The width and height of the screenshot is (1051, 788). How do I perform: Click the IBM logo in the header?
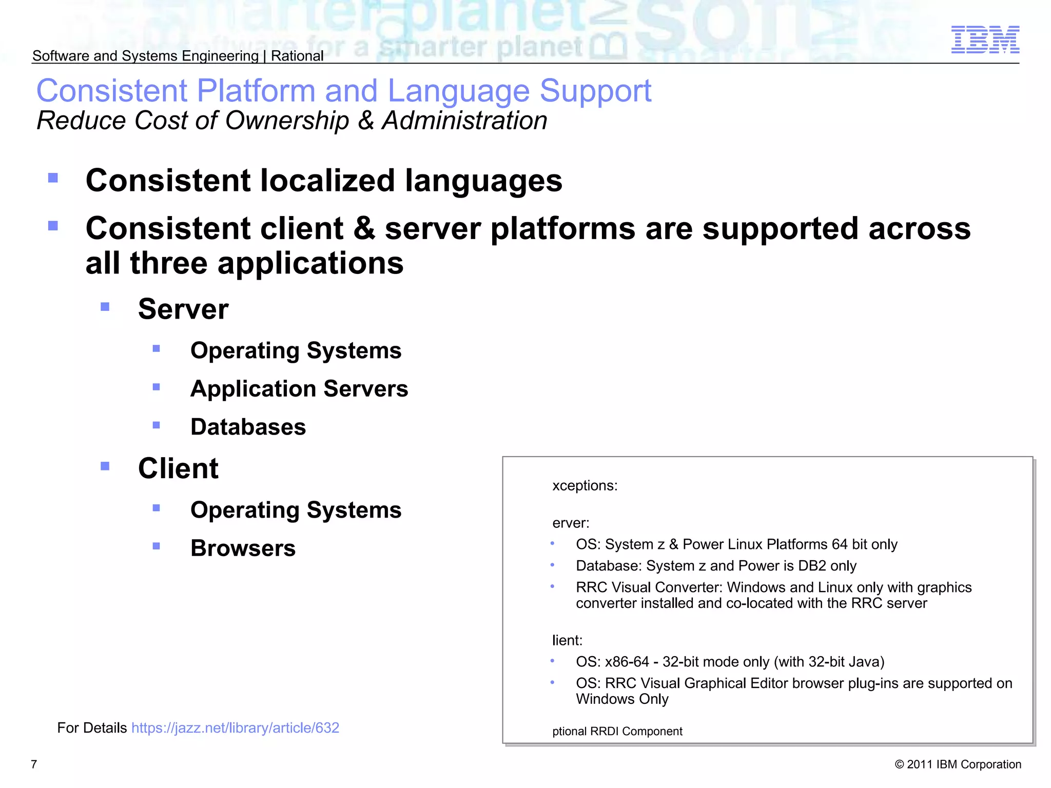pyautogui.click(x=985, y=40)
